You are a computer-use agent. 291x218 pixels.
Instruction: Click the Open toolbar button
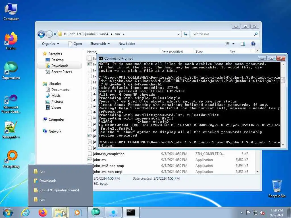point(75,44)
